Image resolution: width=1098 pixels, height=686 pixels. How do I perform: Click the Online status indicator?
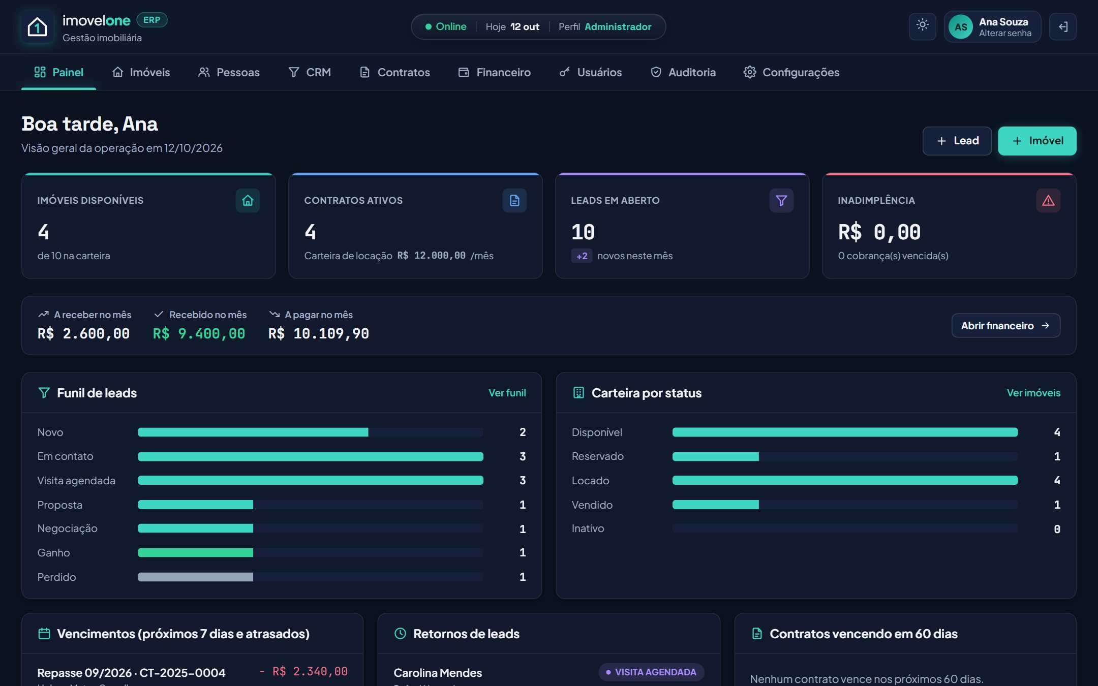pyautogui.click(x=446, y=26)
